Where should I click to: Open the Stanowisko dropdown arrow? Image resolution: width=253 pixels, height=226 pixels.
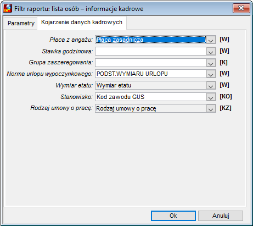(211, 97)
